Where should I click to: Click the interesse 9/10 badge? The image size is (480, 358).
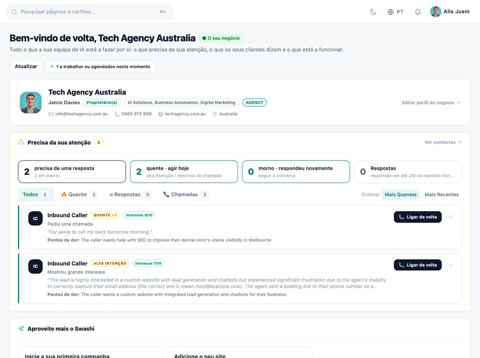[139, 215]
